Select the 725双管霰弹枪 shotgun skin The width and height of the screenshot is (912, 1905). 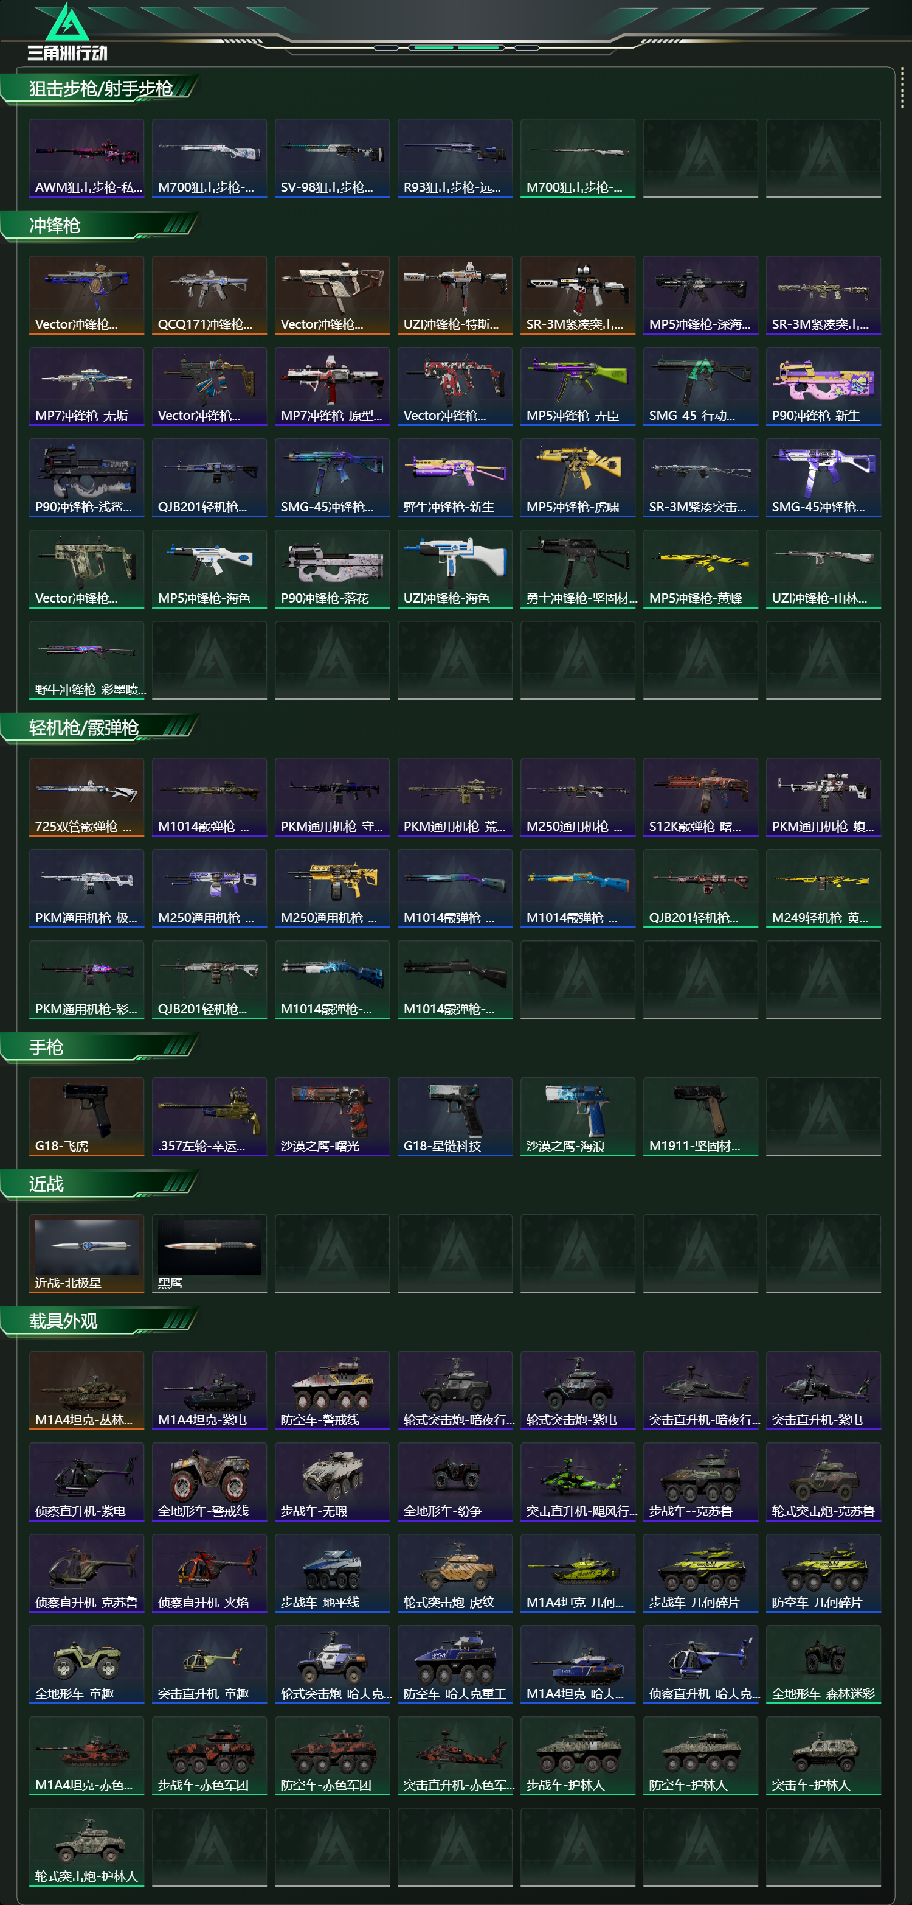pyautogui.click(x=86, y=797)
